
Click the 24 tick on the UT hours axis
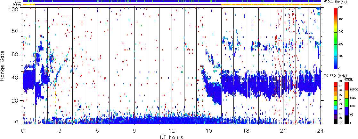[x=321, y=131]
